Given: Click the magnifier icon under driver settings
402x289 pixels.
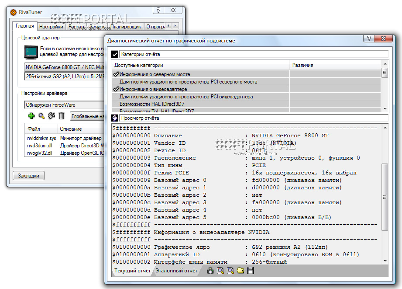Looking at the screenshot, I should [x=41, y=116].
